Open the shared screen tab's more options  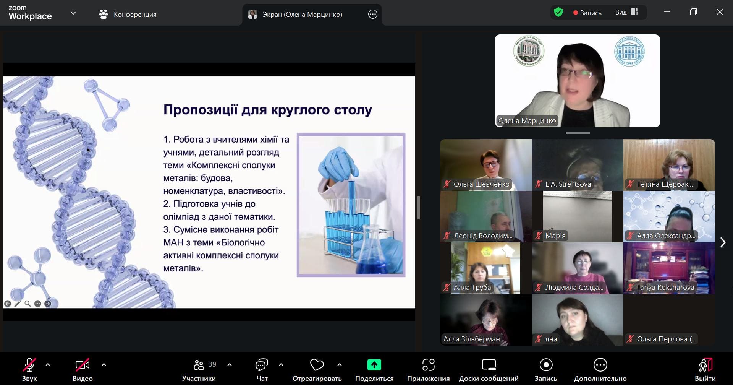click(x=372, y=15)
